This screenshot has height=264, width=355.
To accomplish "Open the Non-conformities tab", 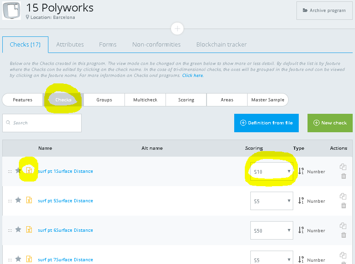I will click(156, 45).
